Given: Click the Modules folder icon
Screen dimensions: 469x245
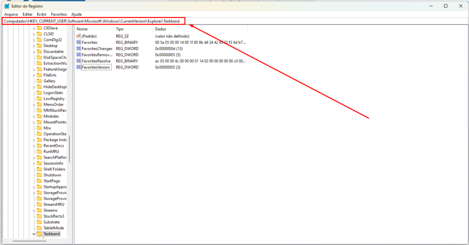Looking at the screenshot, I should 39,117.
